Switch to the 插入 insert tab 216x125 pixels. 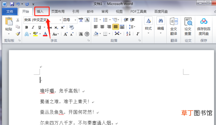click(x=40, y=11)
